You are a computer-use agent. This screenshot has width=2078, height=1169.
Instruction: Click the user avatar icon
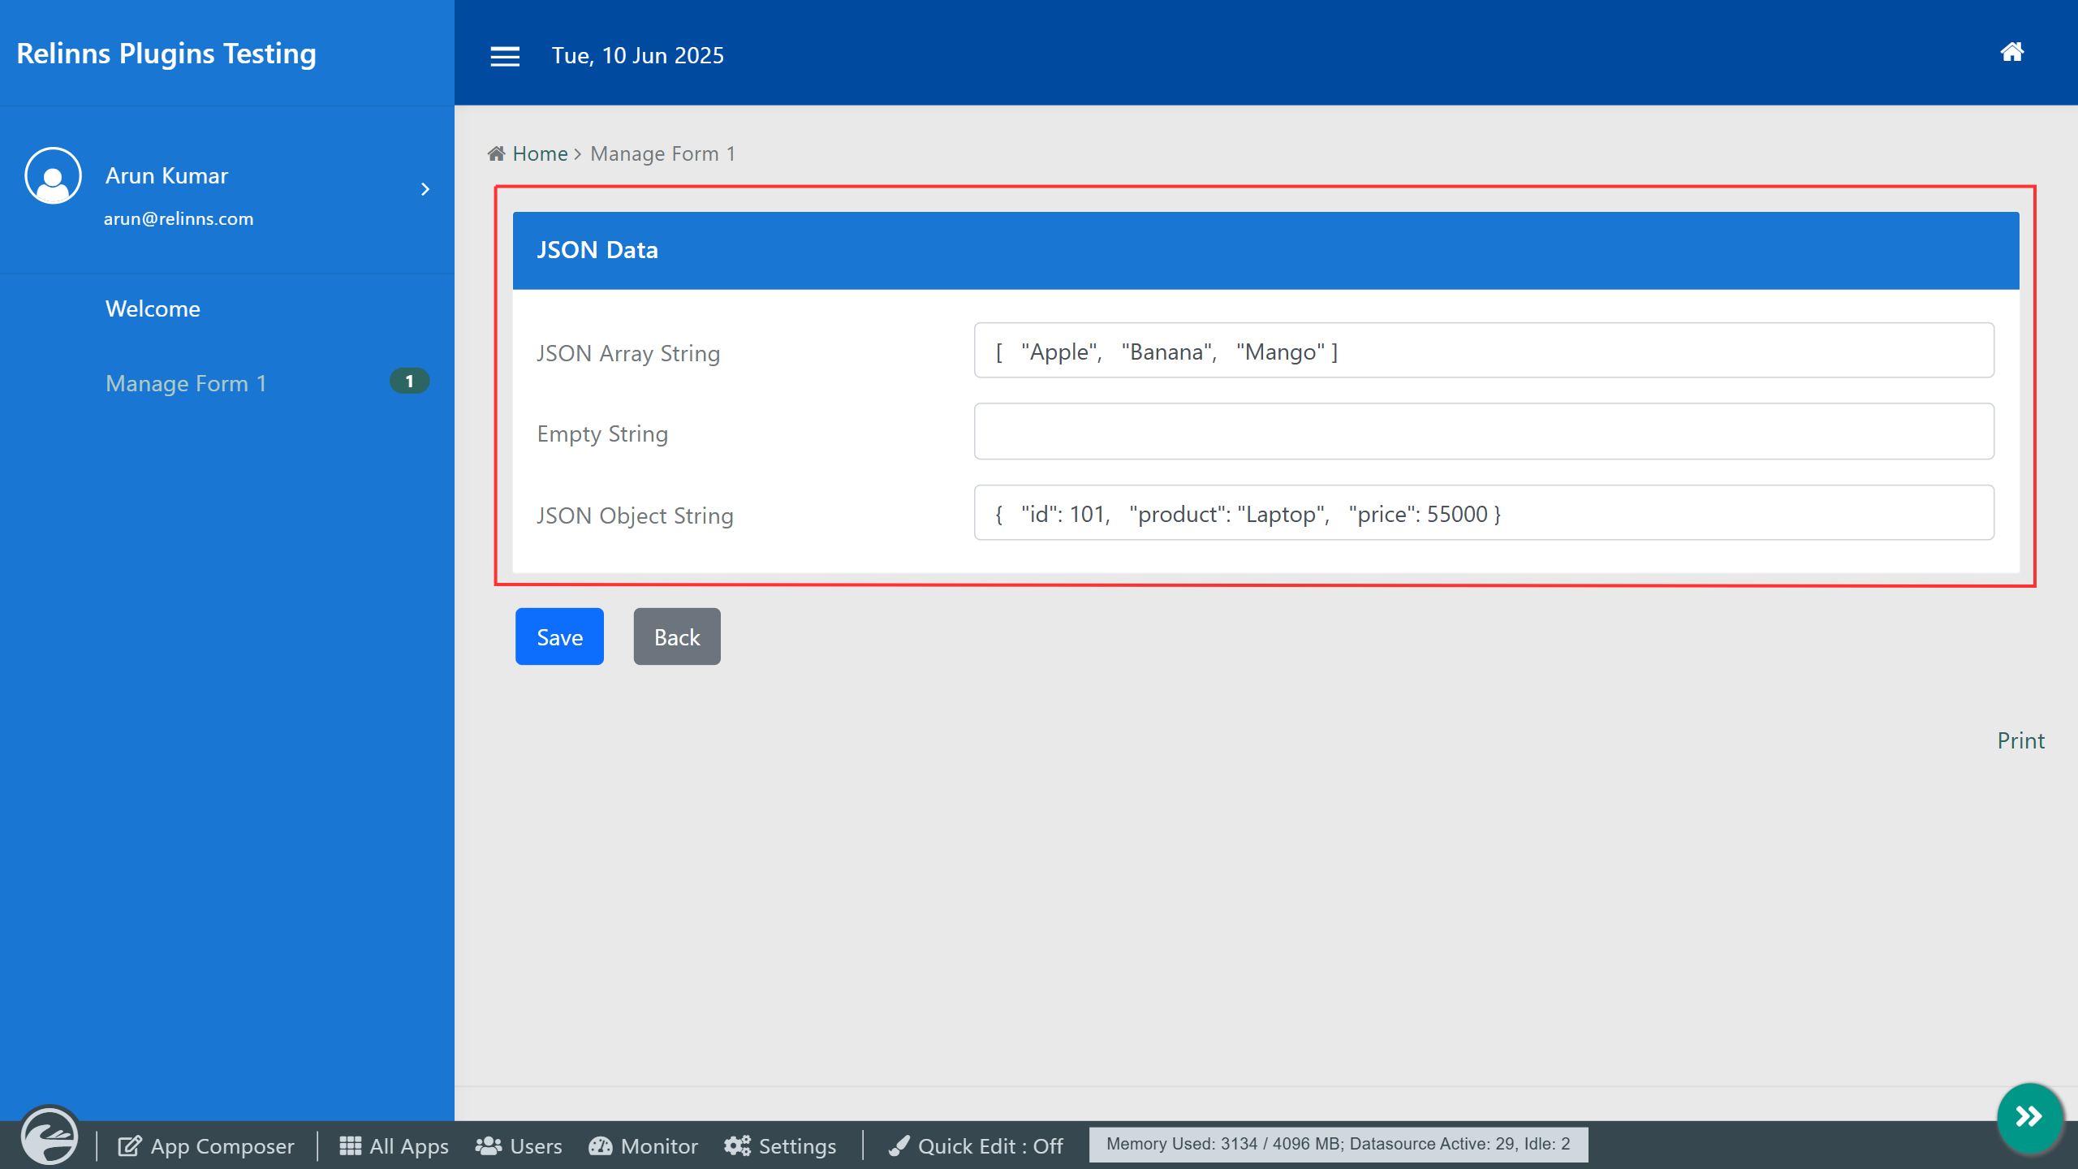(53, 175)
